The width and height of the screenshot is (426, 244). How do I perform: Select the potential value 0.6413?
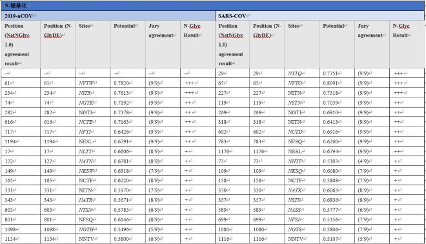(x=330, y=122)
